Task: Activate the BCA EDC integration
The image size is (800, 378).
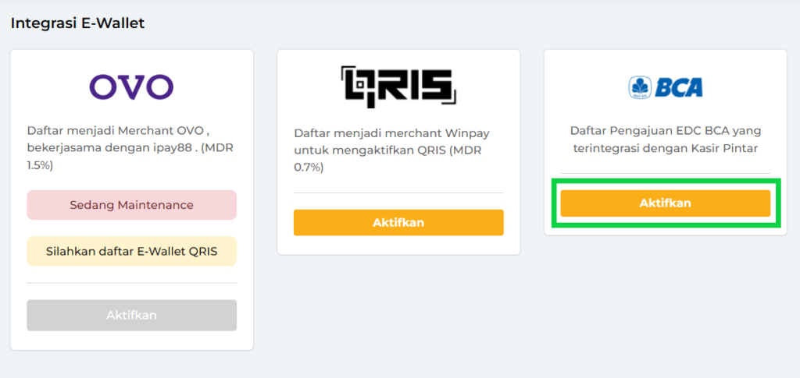Action: tap(665, 203)
